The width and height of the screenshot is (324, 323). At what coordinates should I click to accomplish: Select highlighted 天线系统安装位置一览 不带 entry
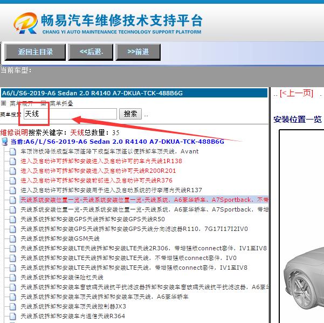[144, 200]
